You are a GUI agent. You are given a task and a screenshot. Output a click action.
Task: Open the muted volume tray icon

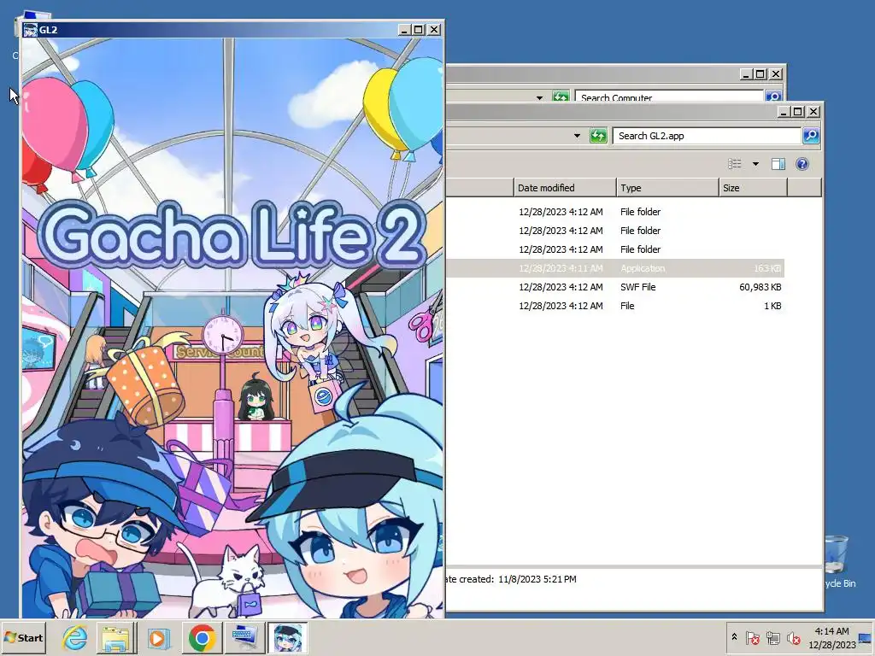coord(793,637)
